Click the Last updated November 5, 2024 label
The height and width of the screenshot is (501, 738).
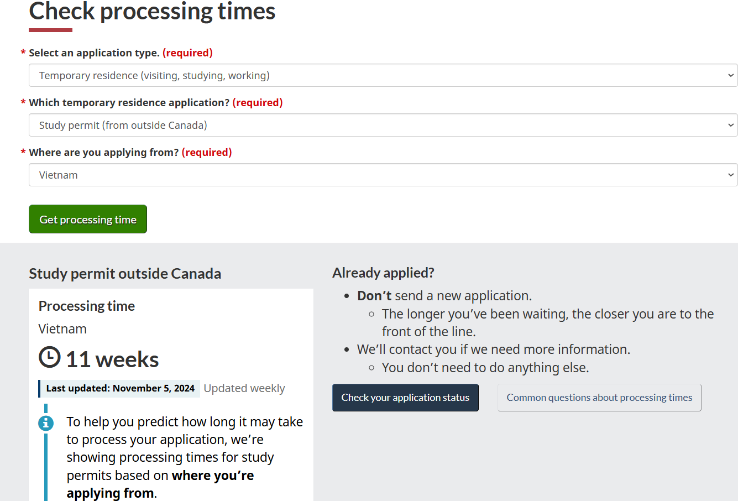tap(120, 389)
